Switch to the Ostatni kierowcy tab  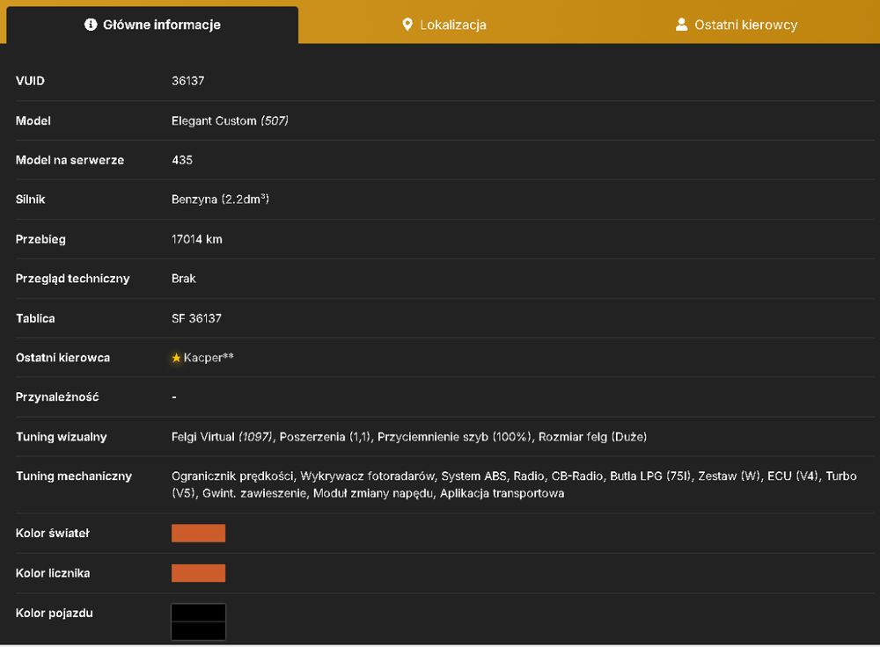(735, 25)
